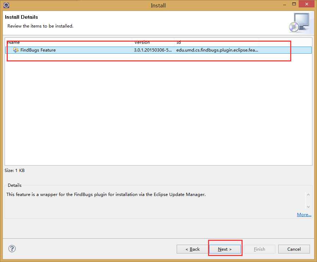Open the More... details link

(304, 214)
